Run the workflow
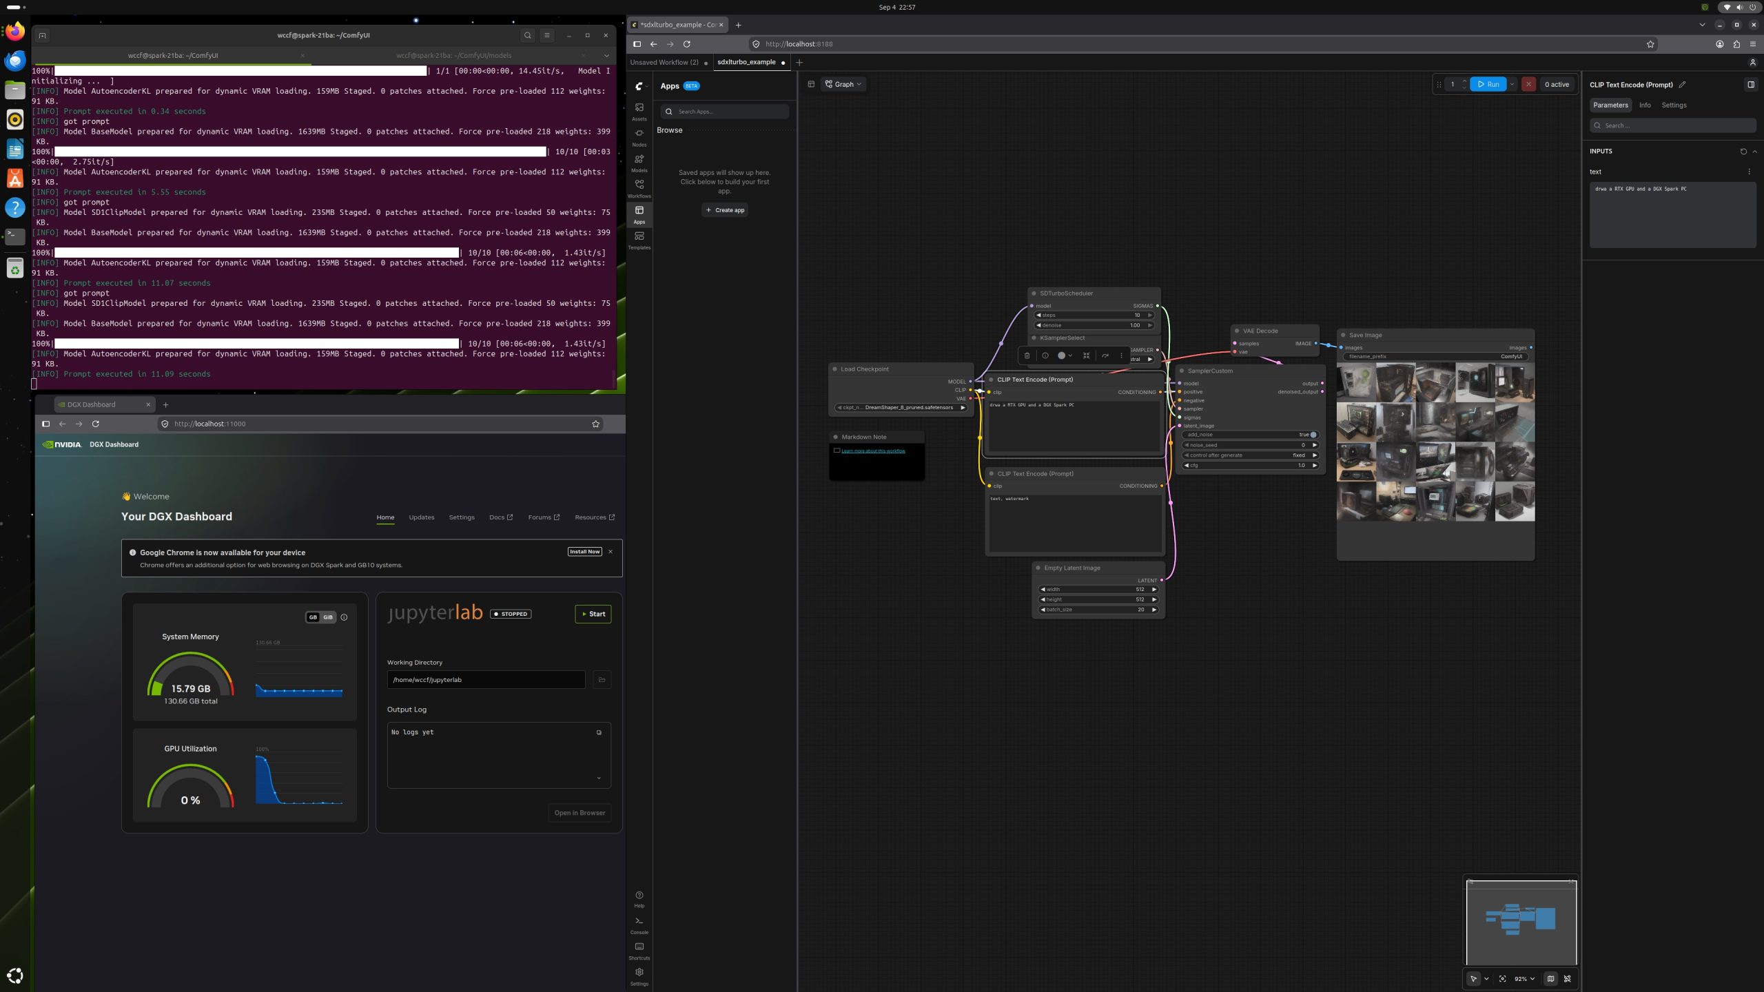This screenshot has height=992, width=1764. (1488, 84)
